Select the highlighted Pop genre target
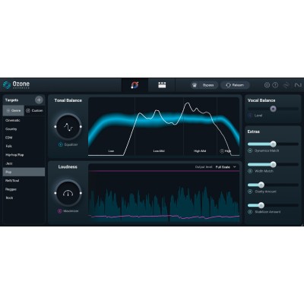The width and height of the screenshot is (304, 304). 24,172
